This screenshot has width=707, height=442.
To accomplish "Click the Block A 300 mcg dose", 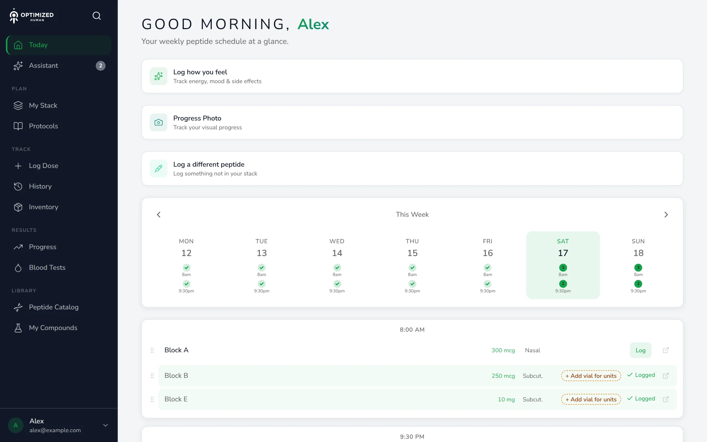I will coord(503,350).
